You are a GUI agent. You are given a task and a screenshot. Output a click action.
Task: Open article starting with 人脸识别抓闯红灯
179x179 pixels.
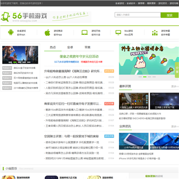(x=75, y=88)
